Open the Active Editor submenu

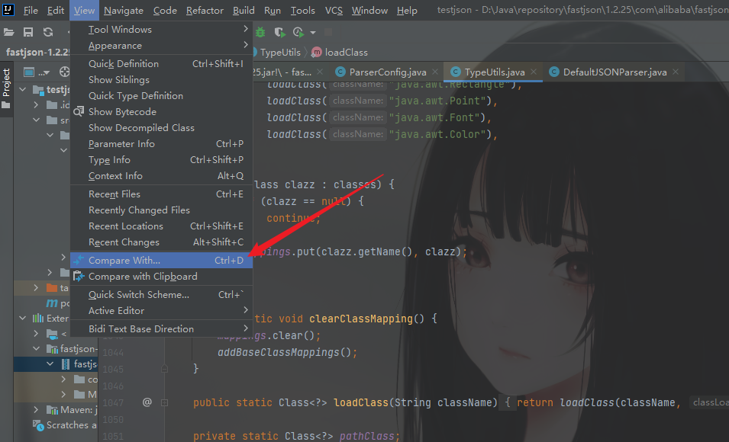click(x=161, y=310)
